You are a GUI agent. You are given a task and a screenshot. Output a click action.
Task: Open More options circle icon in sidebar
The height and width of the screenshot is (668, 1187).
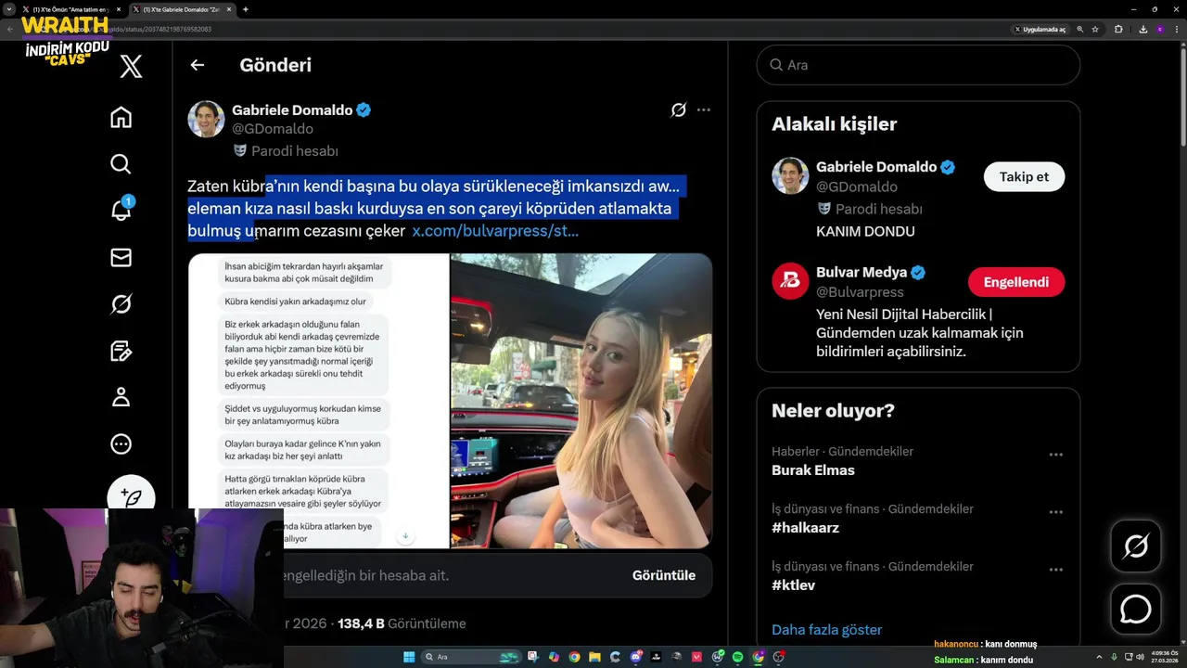pos(121,444)
